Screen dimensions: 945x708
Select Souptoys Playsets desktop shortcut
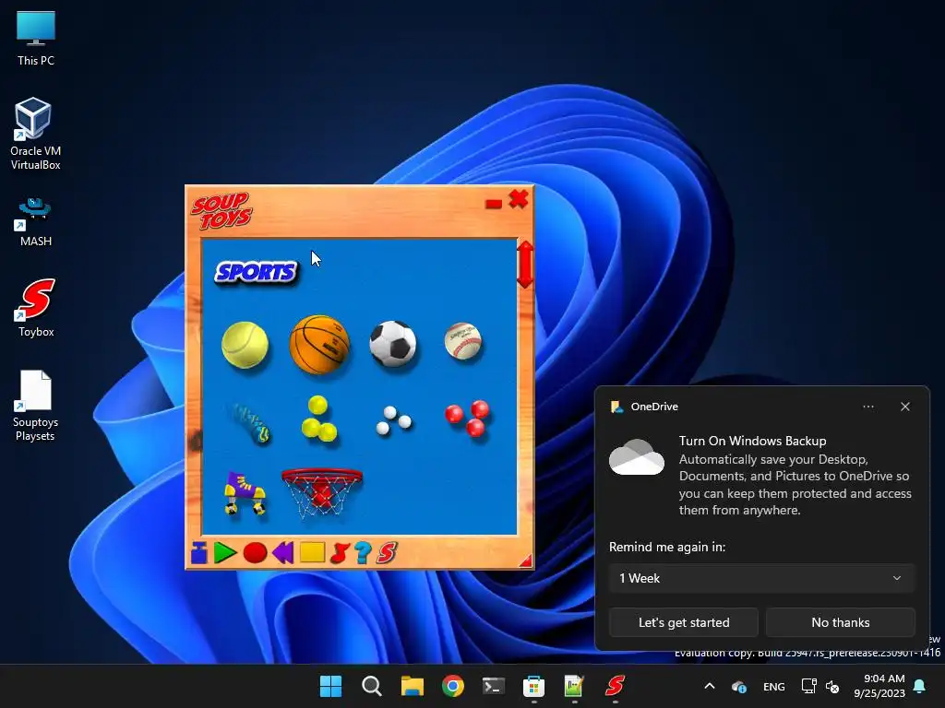pyautogui.click(x=36, y=406)
